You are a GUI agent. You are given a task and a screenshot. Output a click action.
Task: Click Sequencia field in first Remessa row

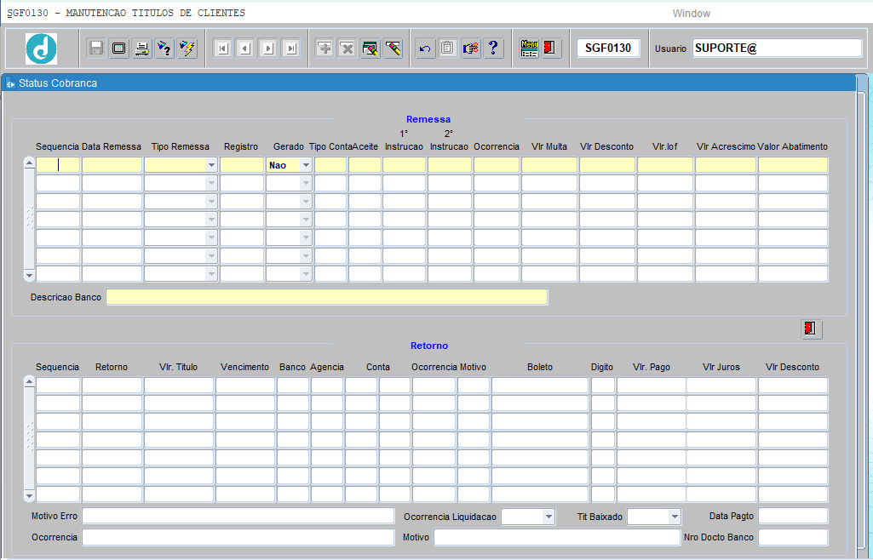click(x=58, y=165)
